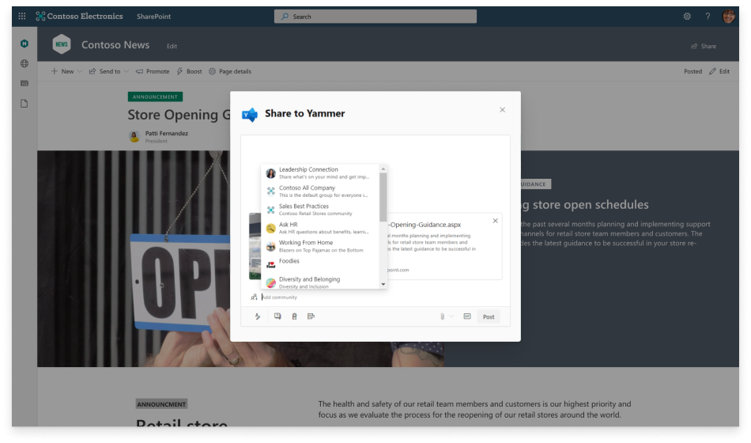Image resolution: width=751 pixels, height=443 pixels.
Task: Click the Contoso Electronics logo
Action: [79, 17]
